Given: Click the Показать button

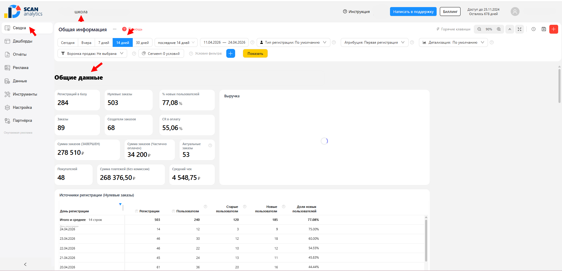Looking at the screenshot, I should 255,53.
